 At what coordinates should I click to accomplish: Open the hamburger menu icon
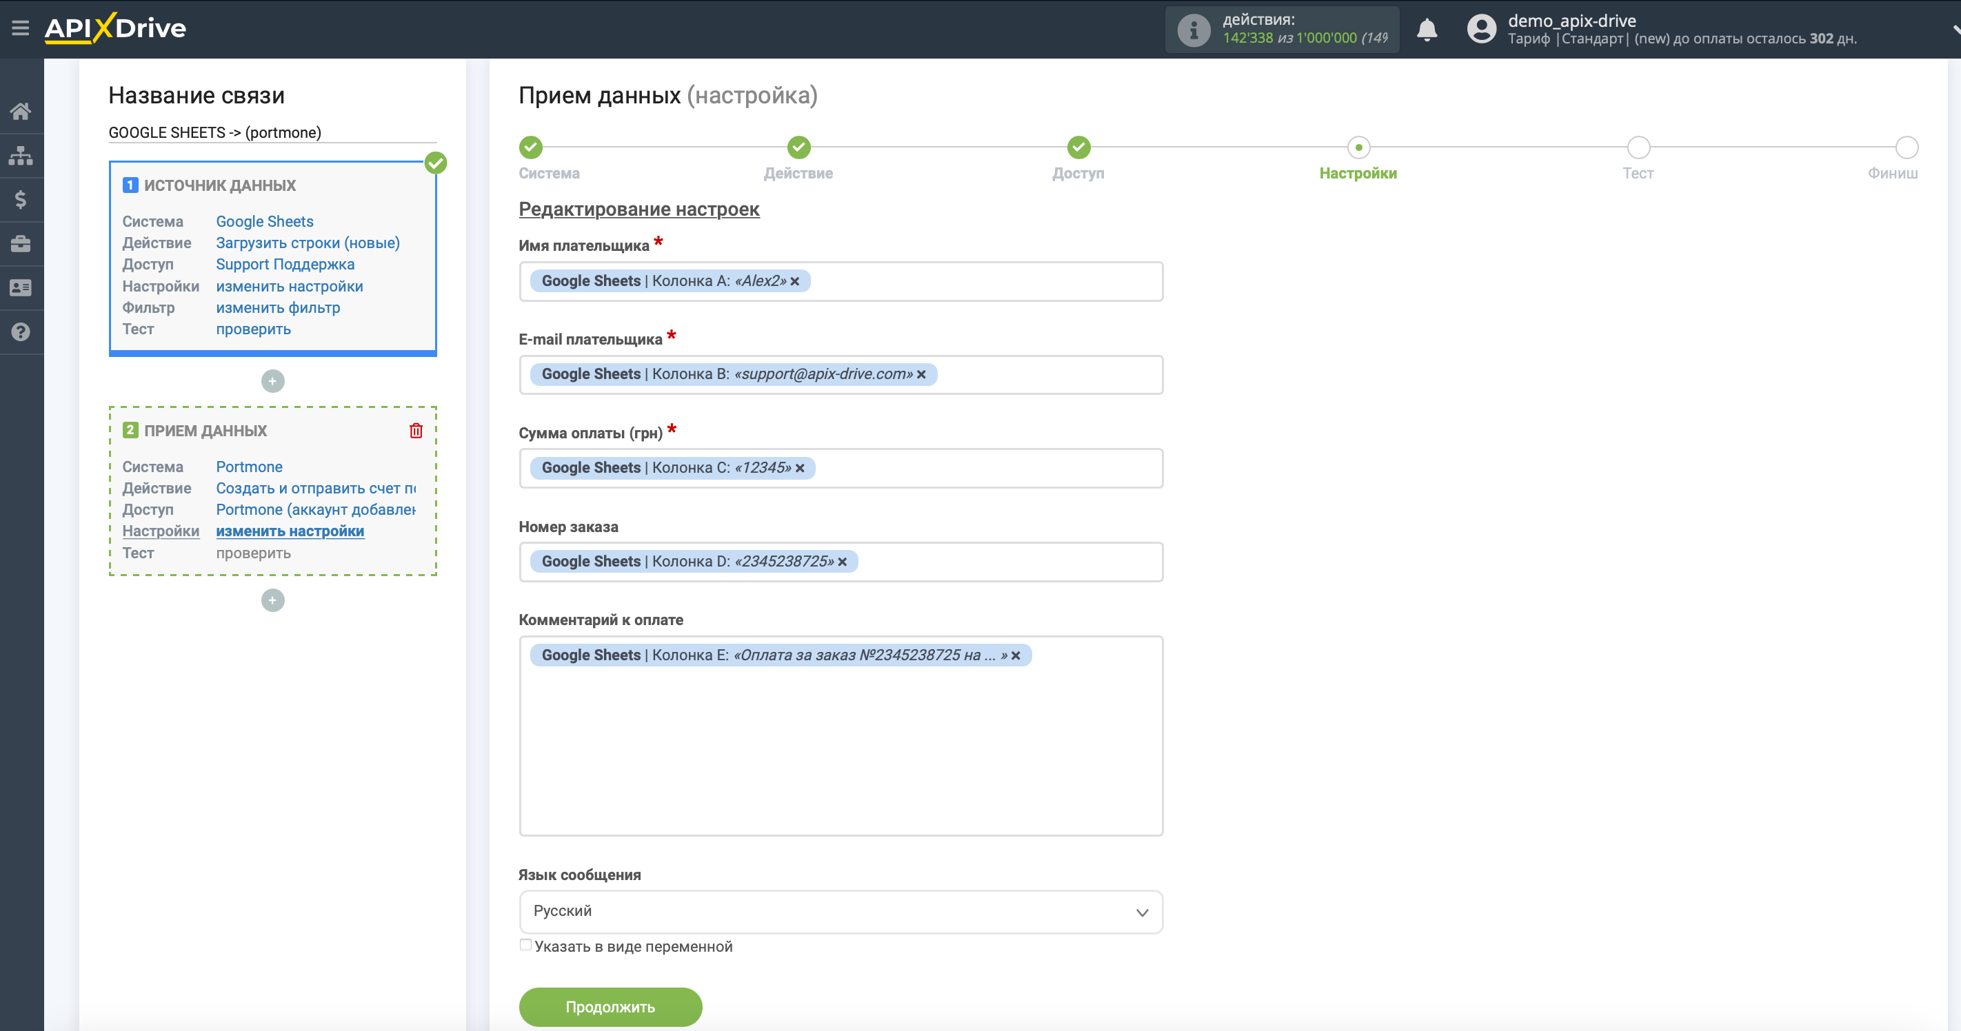(21, 28)
